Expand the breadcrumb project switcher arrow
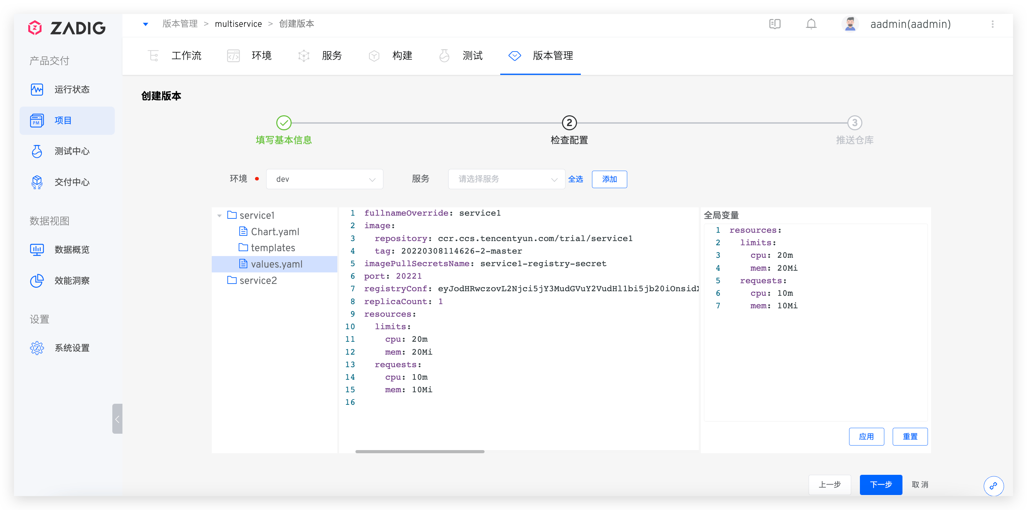The width and height of the screenshot is (1027, 510). [x=145, y=24]
